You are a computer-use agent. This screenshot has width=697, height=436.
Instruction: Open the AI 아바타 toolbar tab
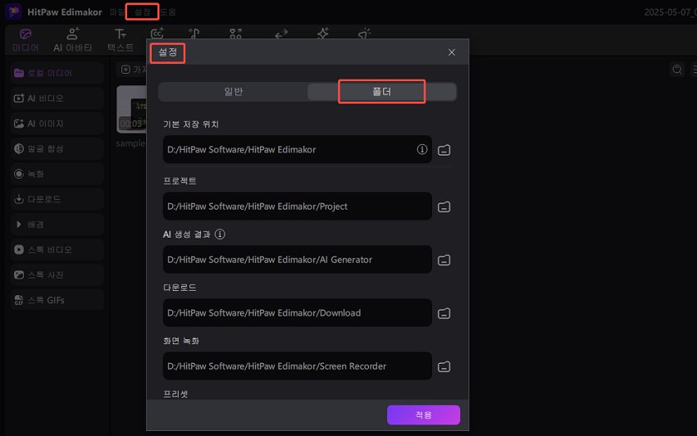[72, 40]
